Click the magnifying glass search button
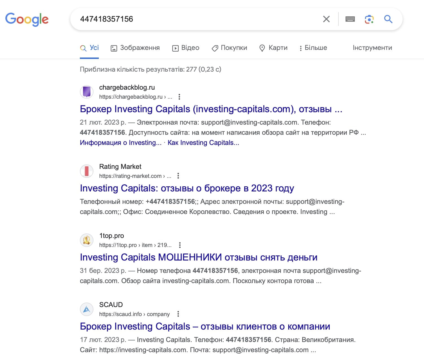The image size is (424, 362). 388,19
